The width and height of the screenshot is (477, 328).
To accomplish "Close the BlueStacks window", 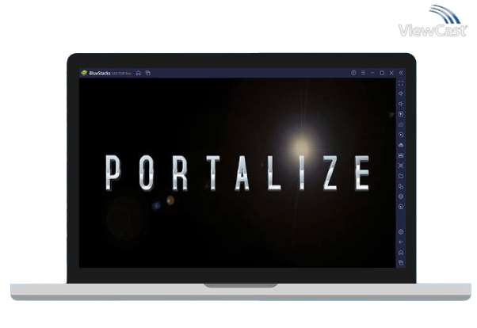I will pos(391,73).
